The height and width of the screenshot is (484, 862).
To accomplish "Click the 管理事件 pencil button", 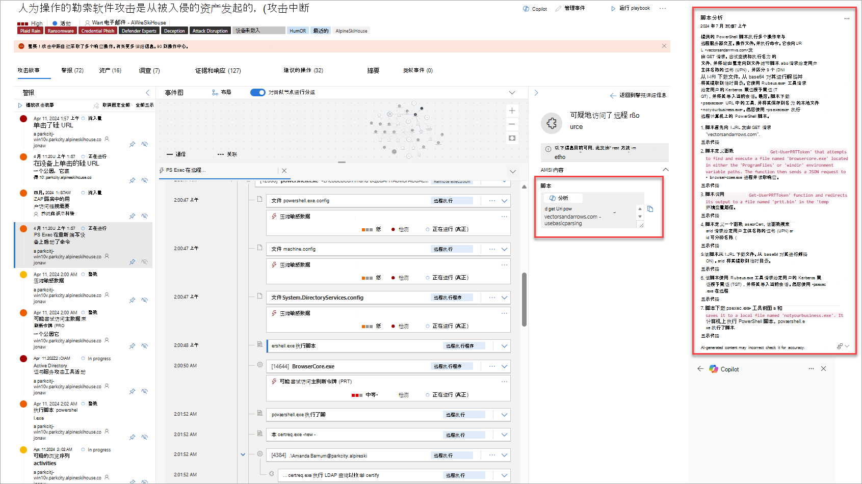I will (570, 8).
